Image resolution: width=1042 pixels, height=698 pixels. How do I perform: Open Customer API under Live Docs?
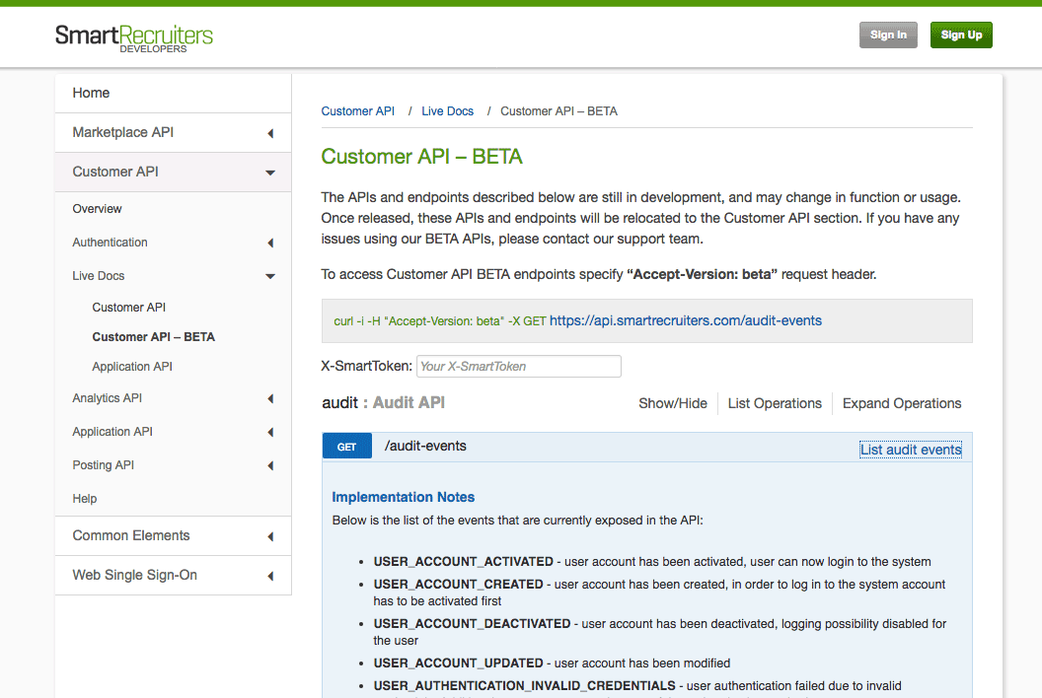[129, 308]
